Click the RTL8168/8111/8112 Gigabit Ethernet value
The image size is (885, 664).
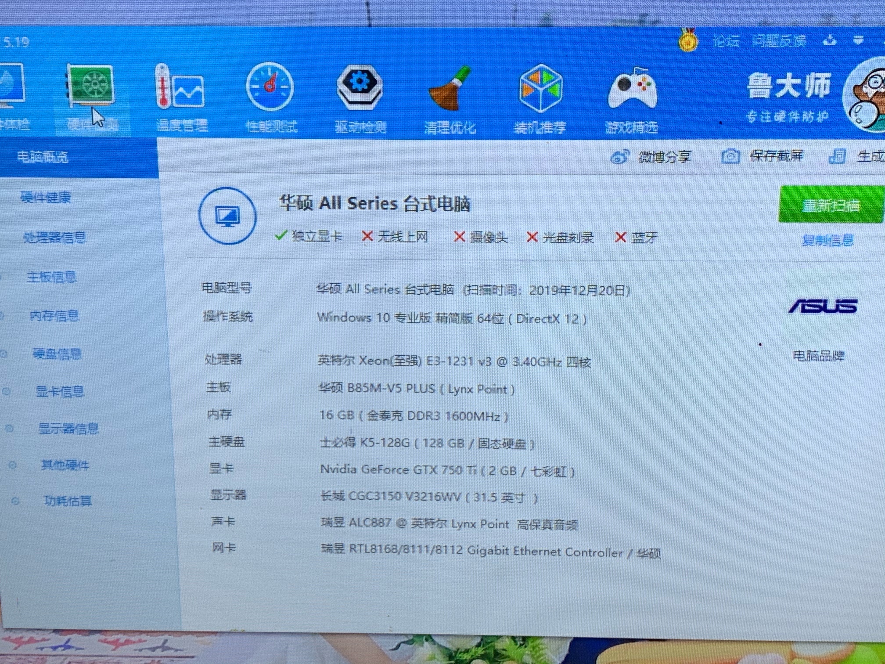click(491, 551)
